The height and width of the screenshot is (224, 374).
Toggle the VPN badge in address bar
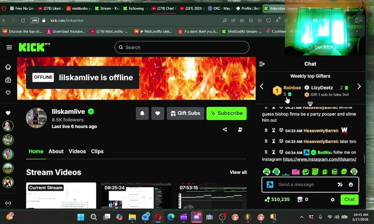pyautogui.click(x=34, y=21)
